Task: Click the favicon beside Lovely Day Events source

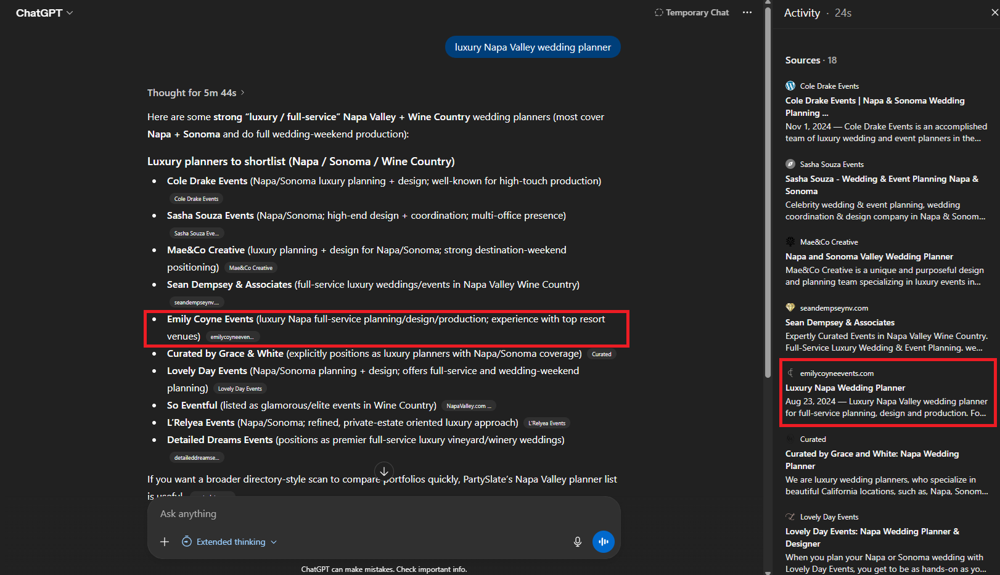Action: (x=790, y=516)
